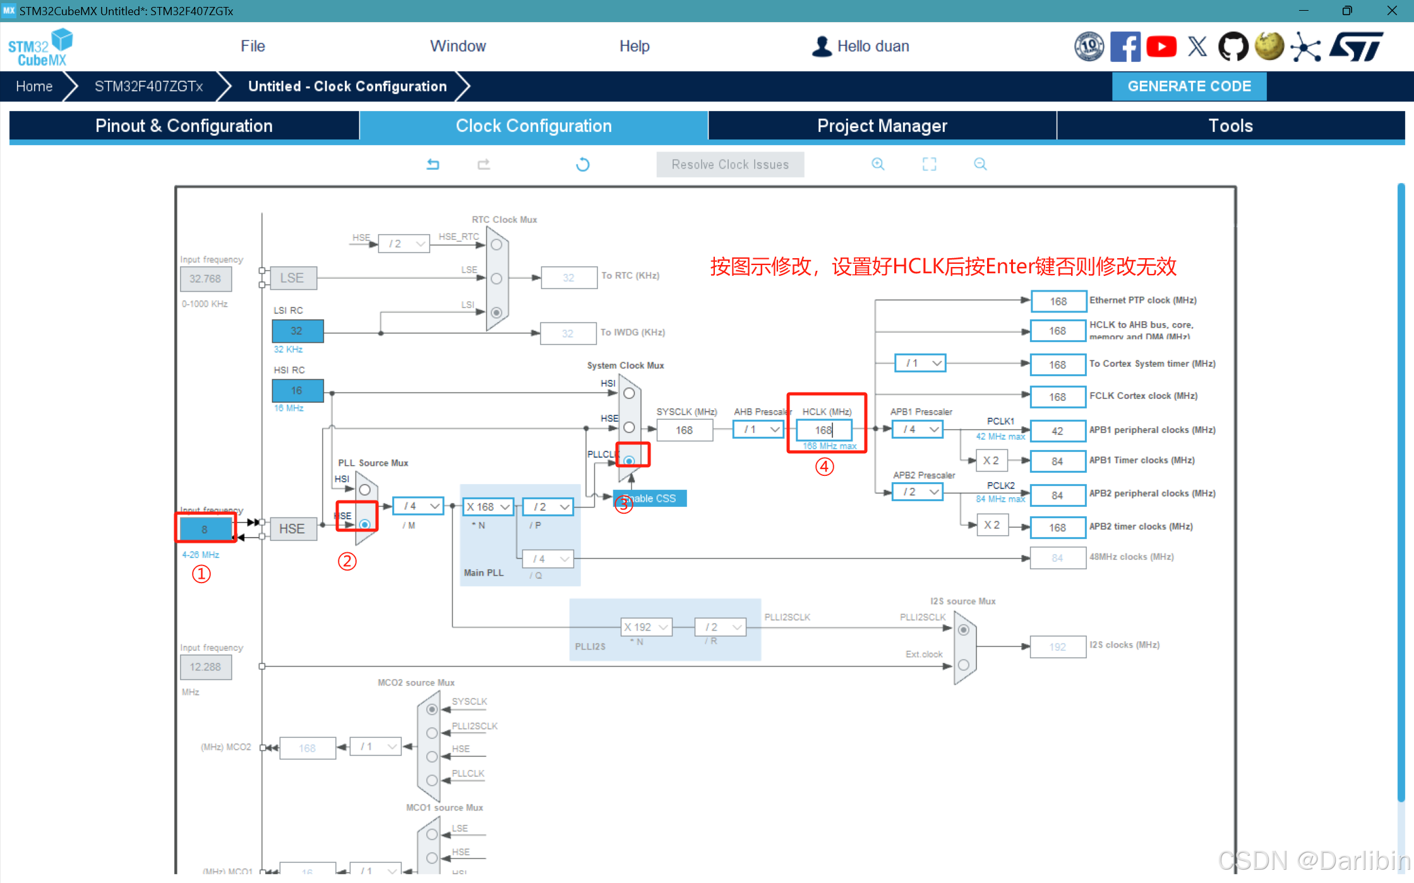Click the fit-to-screen icon above the diagram

[x=929, y=163]
